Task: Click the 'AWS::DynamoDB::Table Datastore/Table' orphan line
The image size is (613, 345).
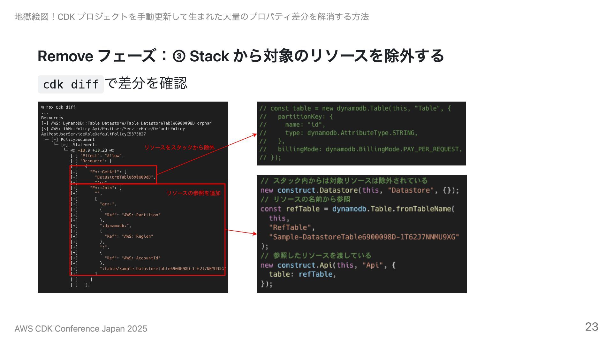Action: point(126,123)
